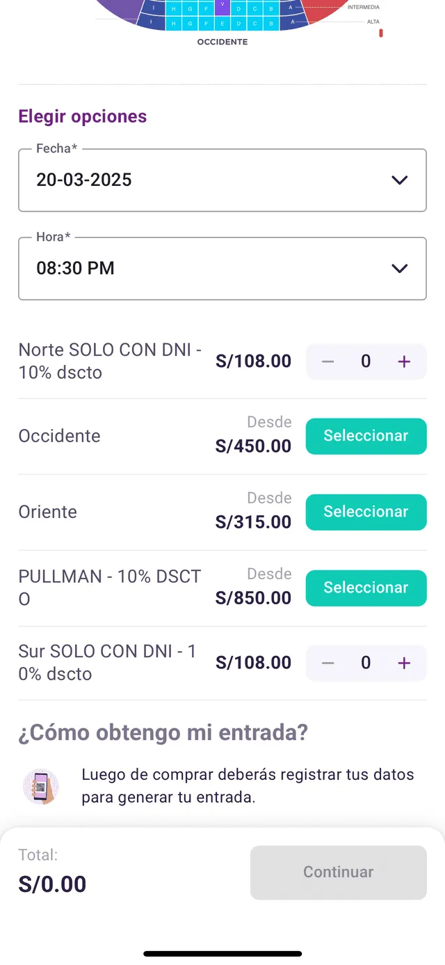Click the red ALTA price indicator
The image size is (445, 965).
point(380,32)
